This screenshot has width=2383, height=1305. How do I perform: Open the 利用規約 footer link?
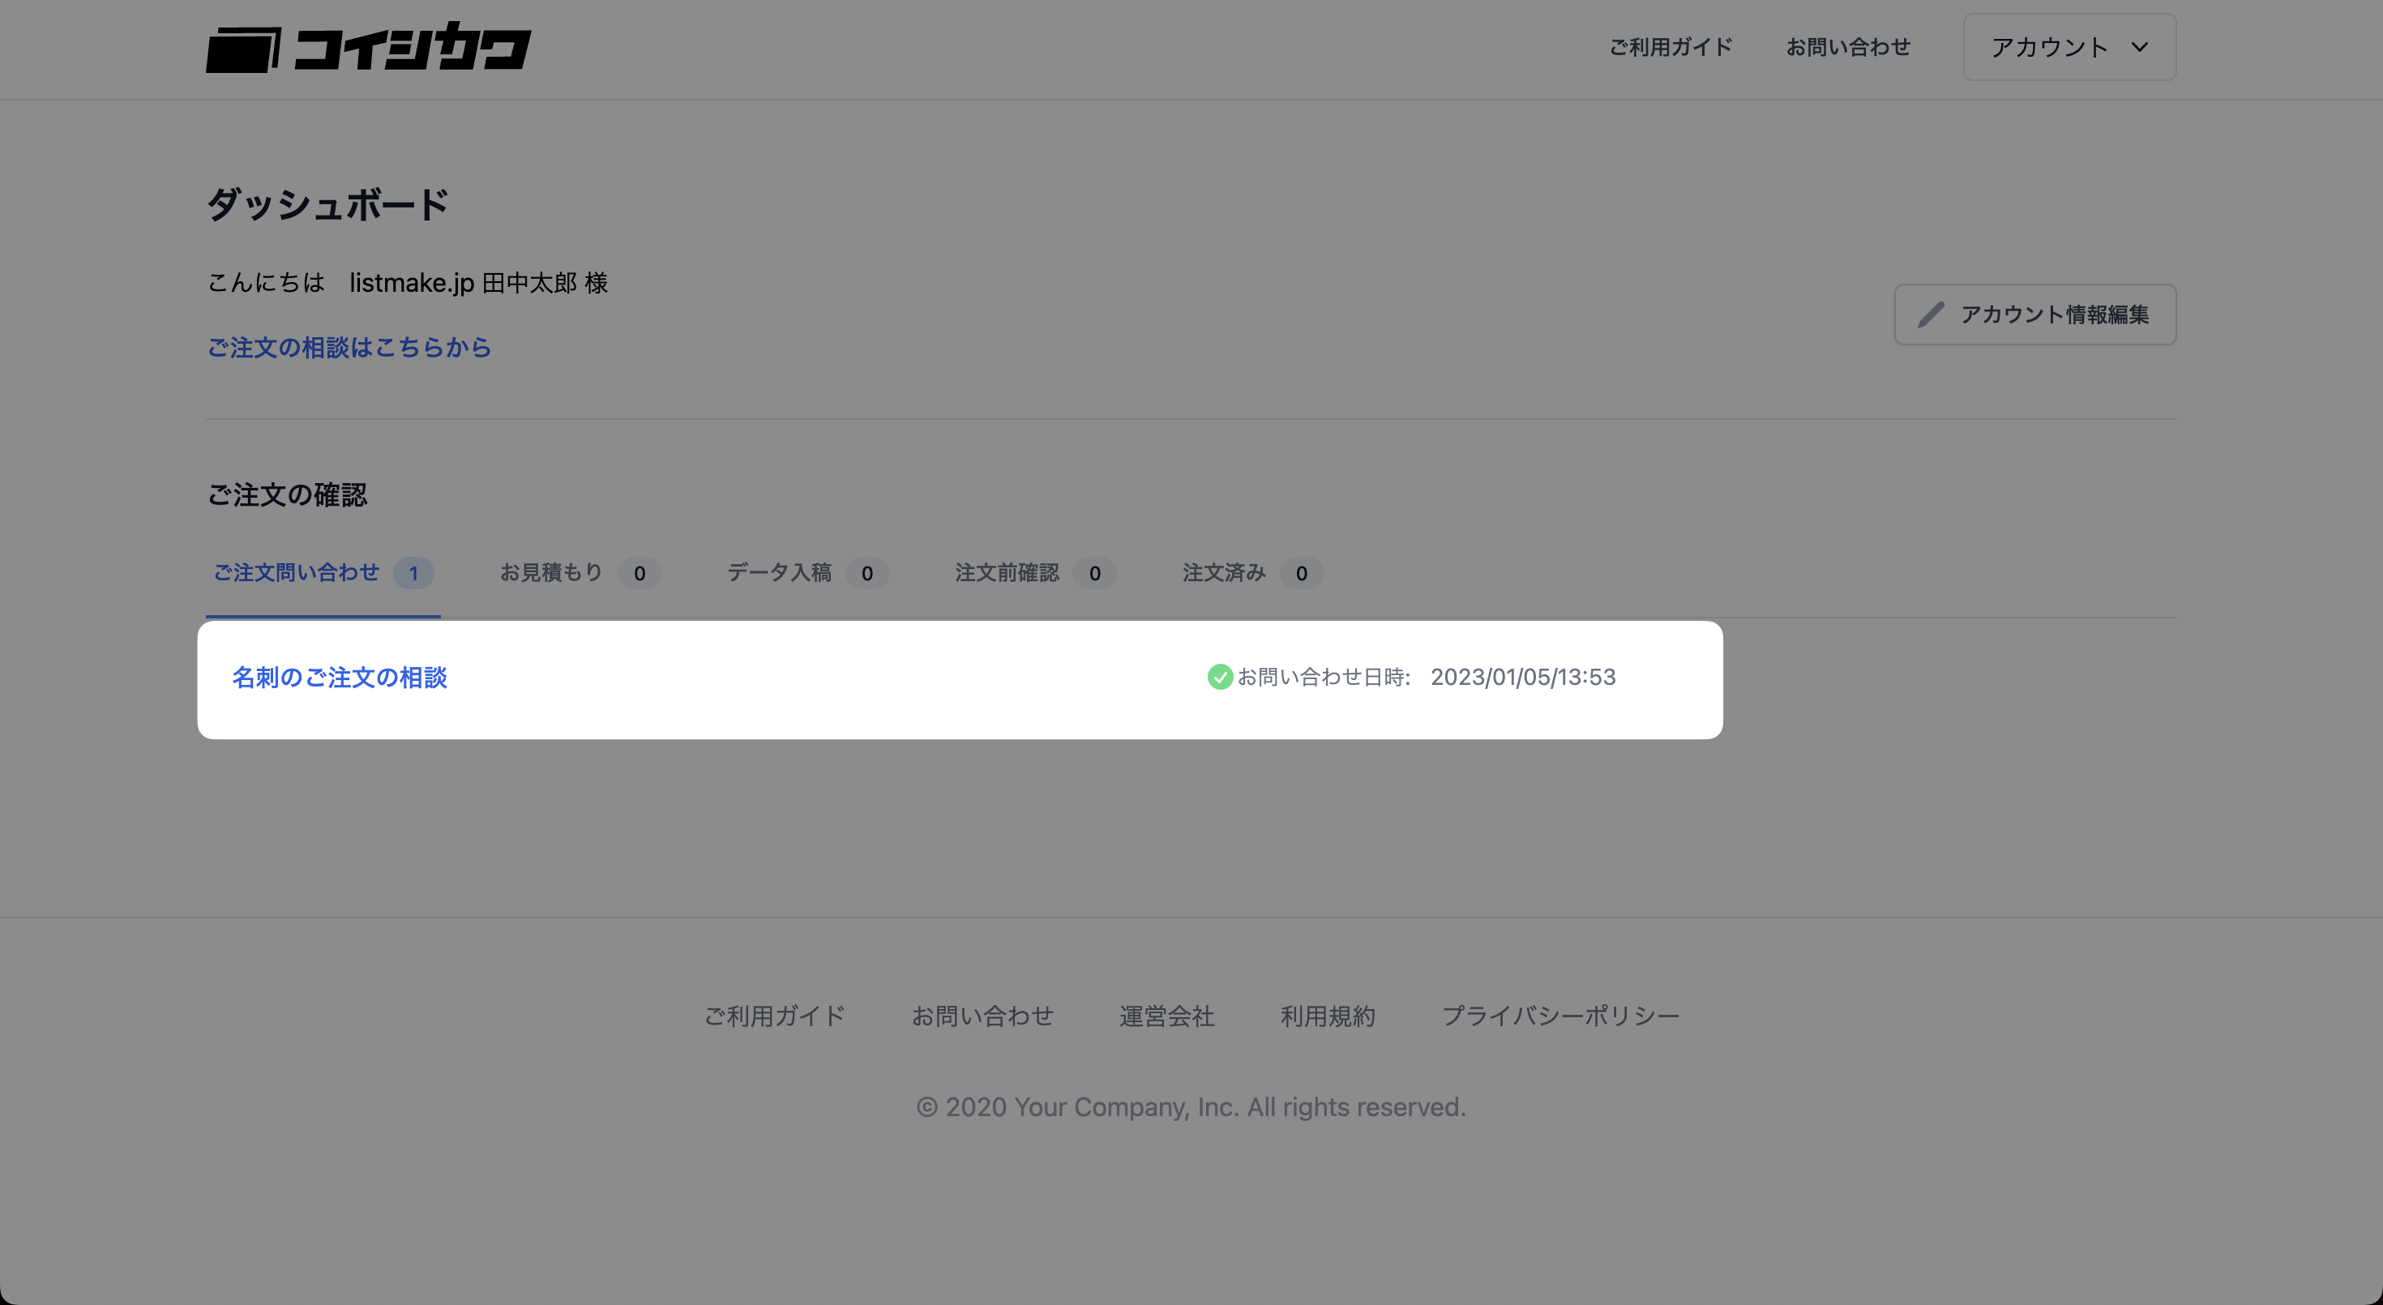(x=1328, y=1016)
